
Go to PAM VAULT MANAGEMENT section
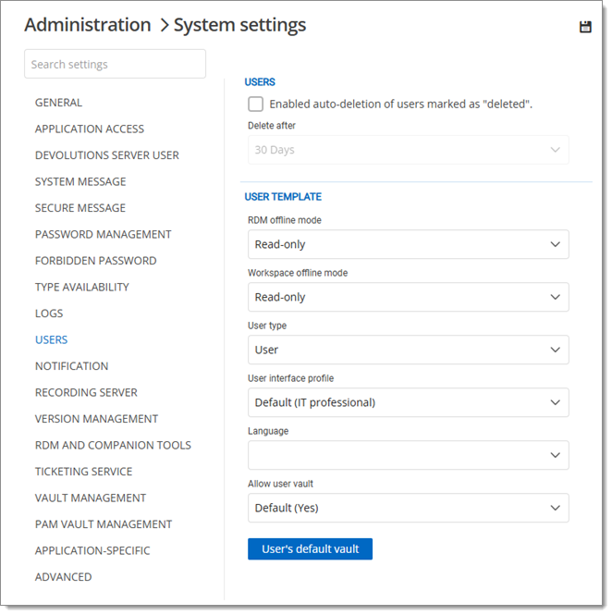pyautogui.click(x=104, y=523)
